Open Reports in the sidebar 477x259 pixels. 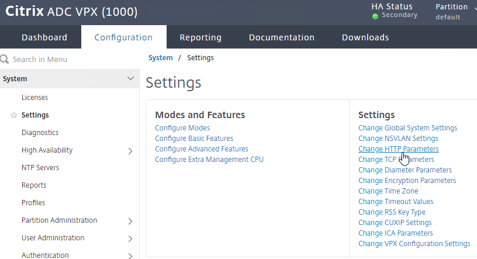tap(34, 185)
